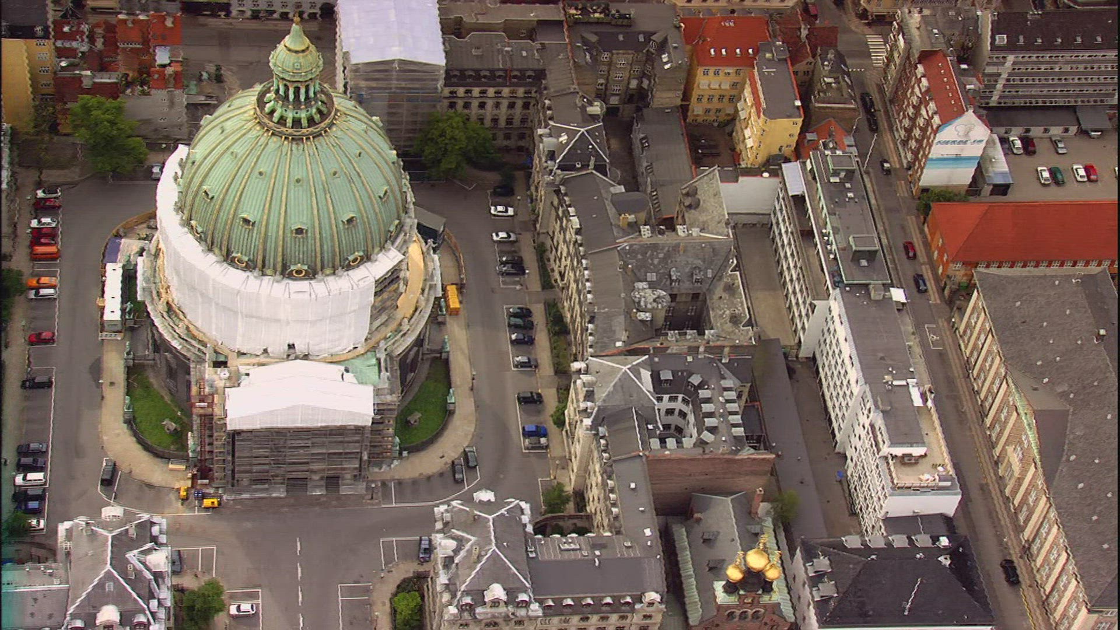The image size is (1120, 630).
Task: Click the white scaffolded building behind the dome
Action: point(392,64)
